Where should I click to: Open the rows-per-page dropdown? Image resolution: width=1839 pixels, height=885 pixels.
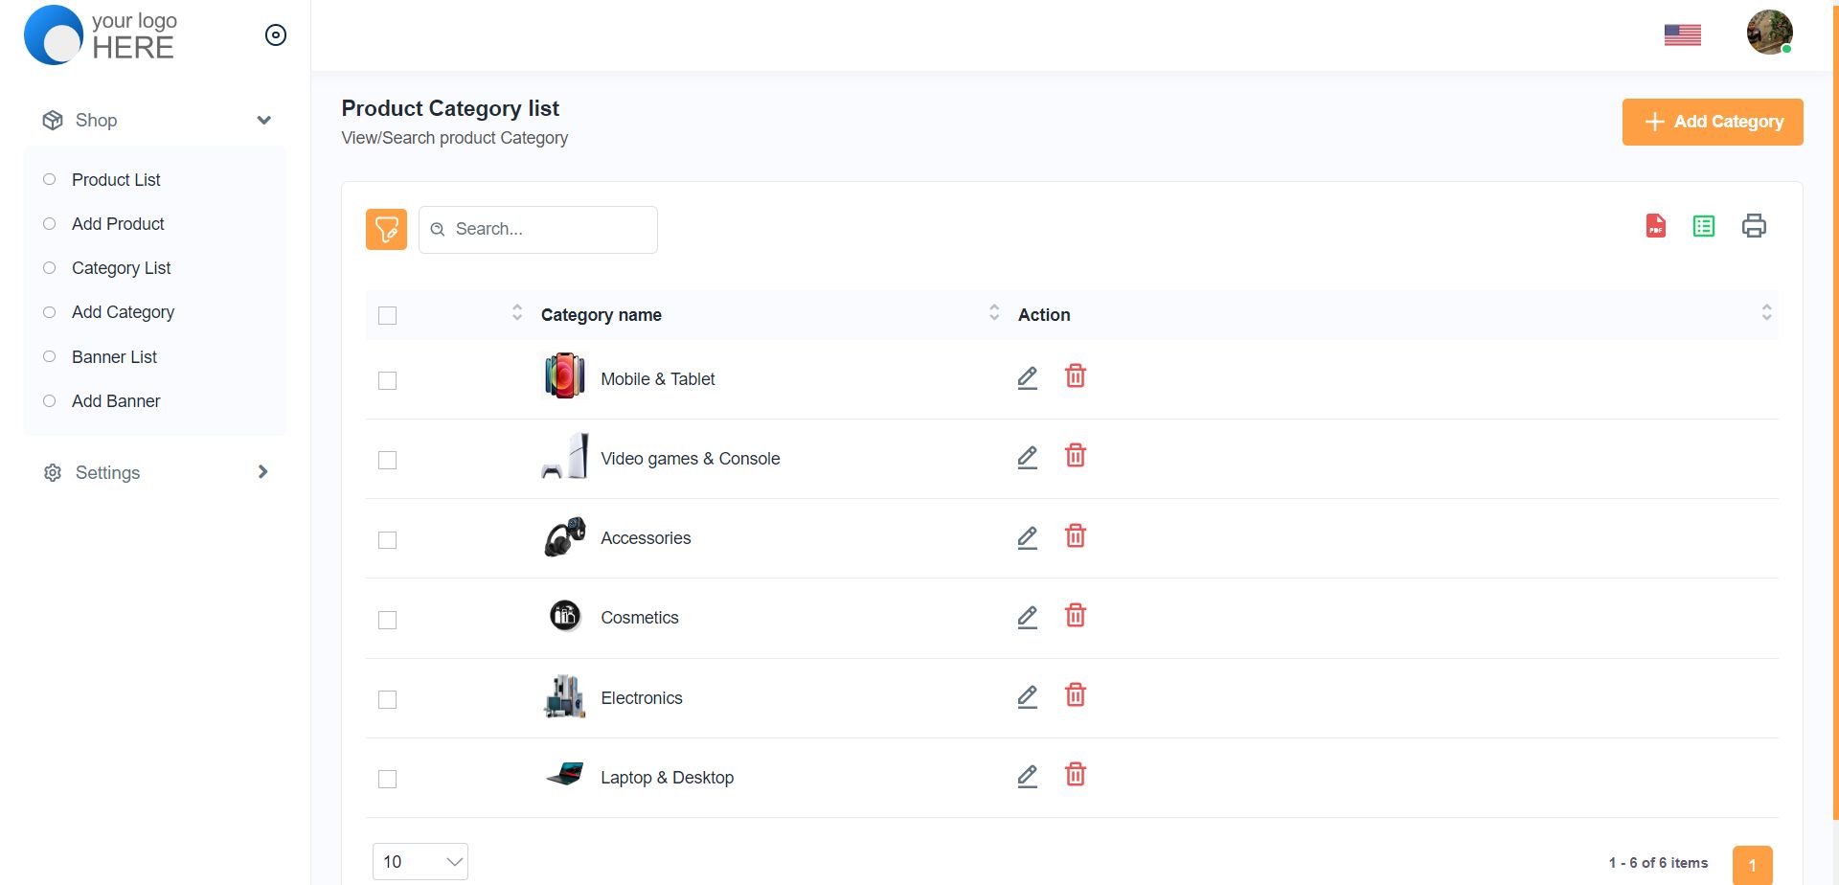pyautogui.click(x=420, y=862)
